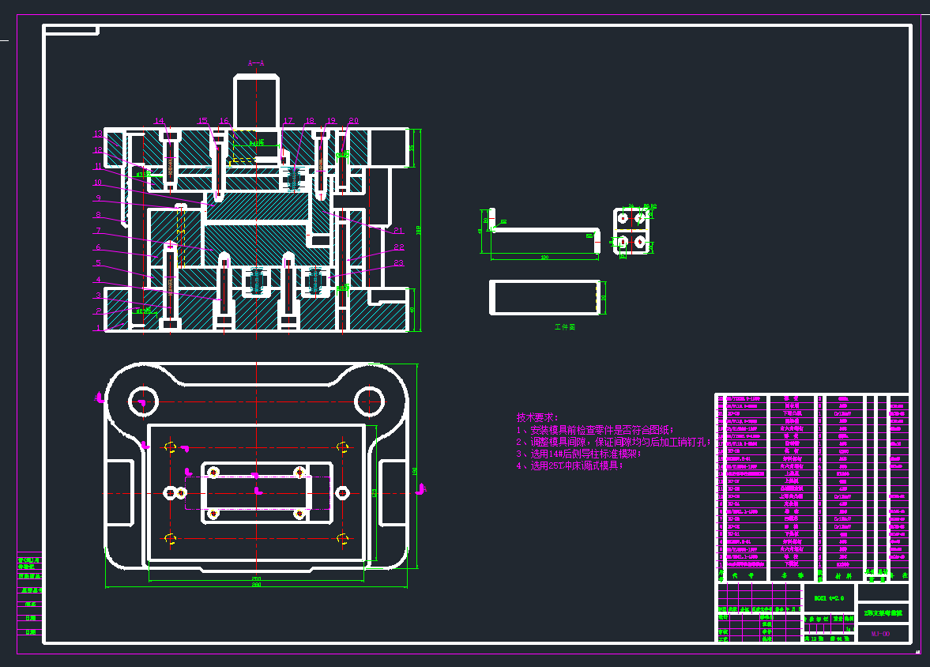Click part callout number 22
930x667 pixels.
pyautogui.click(x=398, y=247)
